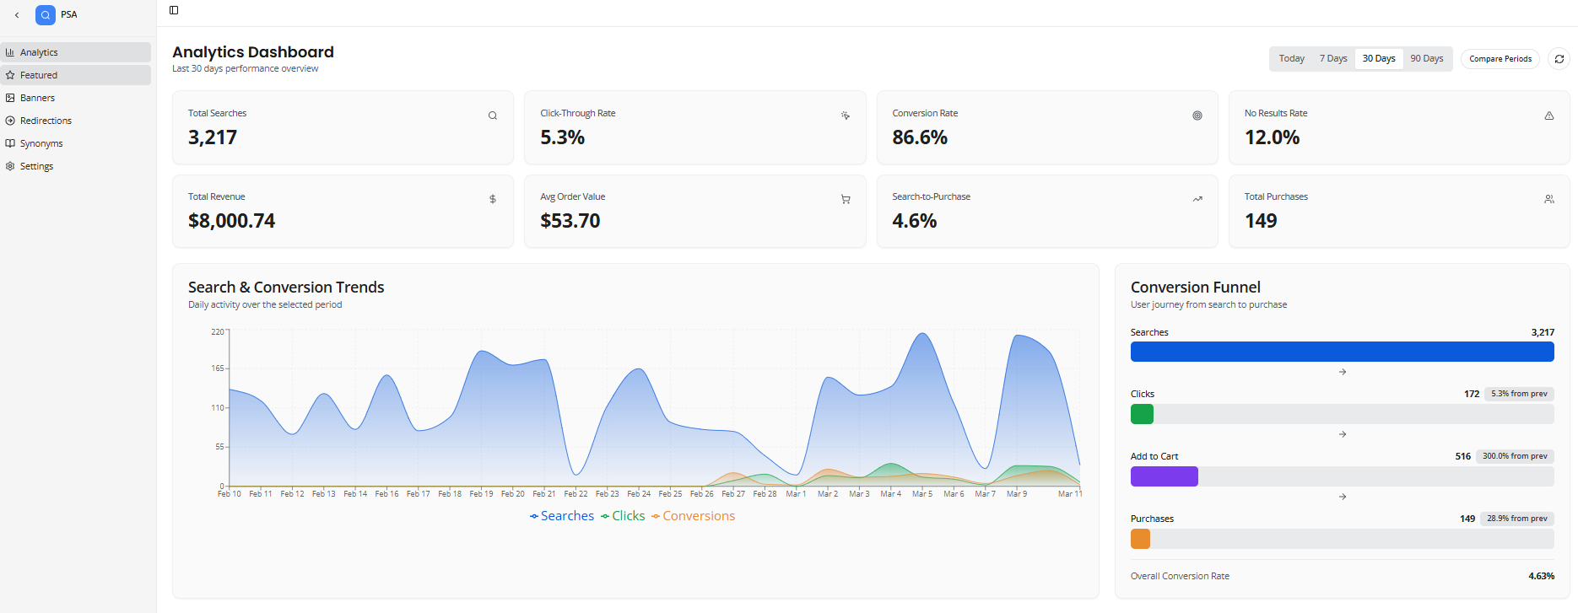
Task: Click the '300.0% from prev' badge
Action: [1515, 456]
